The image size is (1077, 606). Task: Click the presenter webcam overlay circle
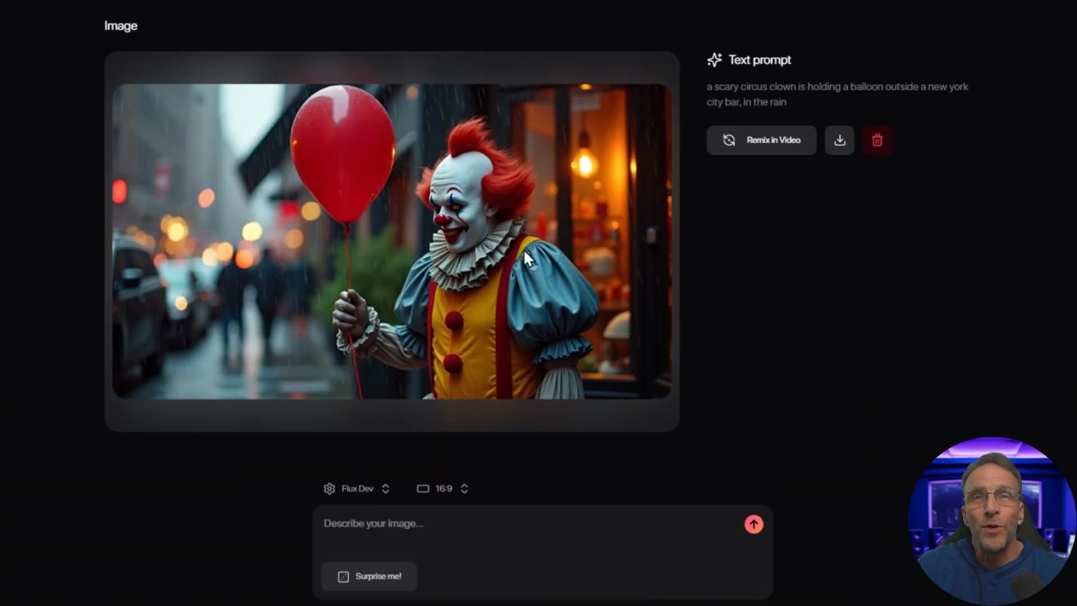(992, 522)
